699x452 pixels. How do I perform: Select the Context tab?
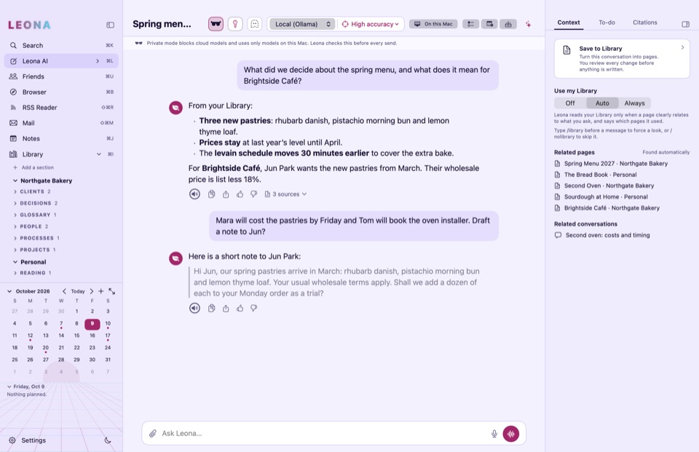[569, 23]
